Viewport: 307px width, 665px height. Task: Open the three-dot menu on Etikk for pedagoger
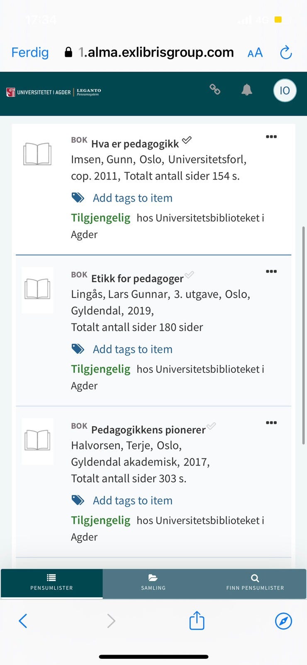point(271,271)
